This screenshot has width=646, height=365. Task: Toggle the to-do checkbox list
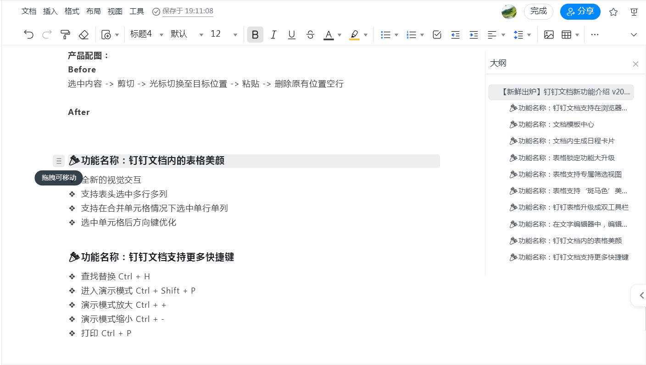[437, 35]
